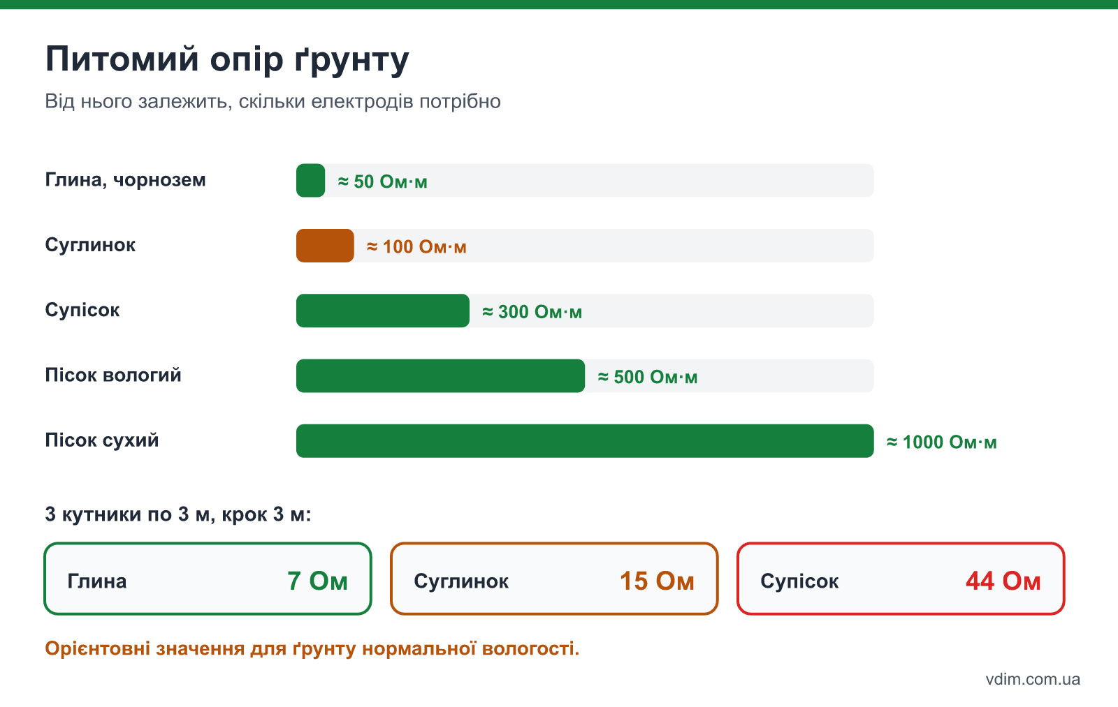Click the green filled bar for Глина, чорнозем
The height and width of the screenshot is (707, 1118).
(311, 181)
